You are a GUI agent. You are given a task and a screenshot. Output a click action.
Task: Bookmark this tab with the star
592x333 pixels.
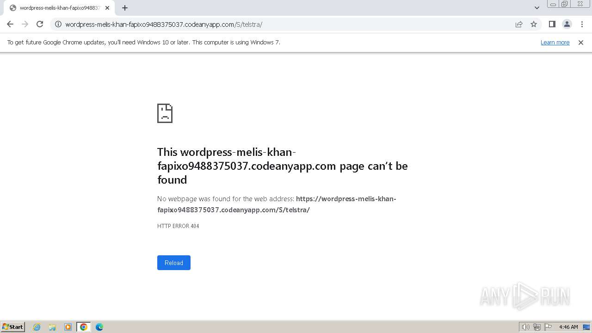[534, 24]
